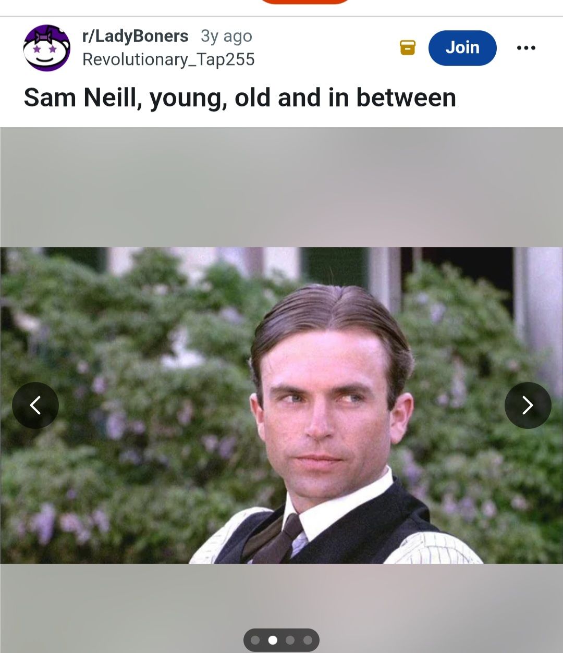Tap the yellow archived post icon
This screenshot has height=653, width=563.
coord(408,47)
